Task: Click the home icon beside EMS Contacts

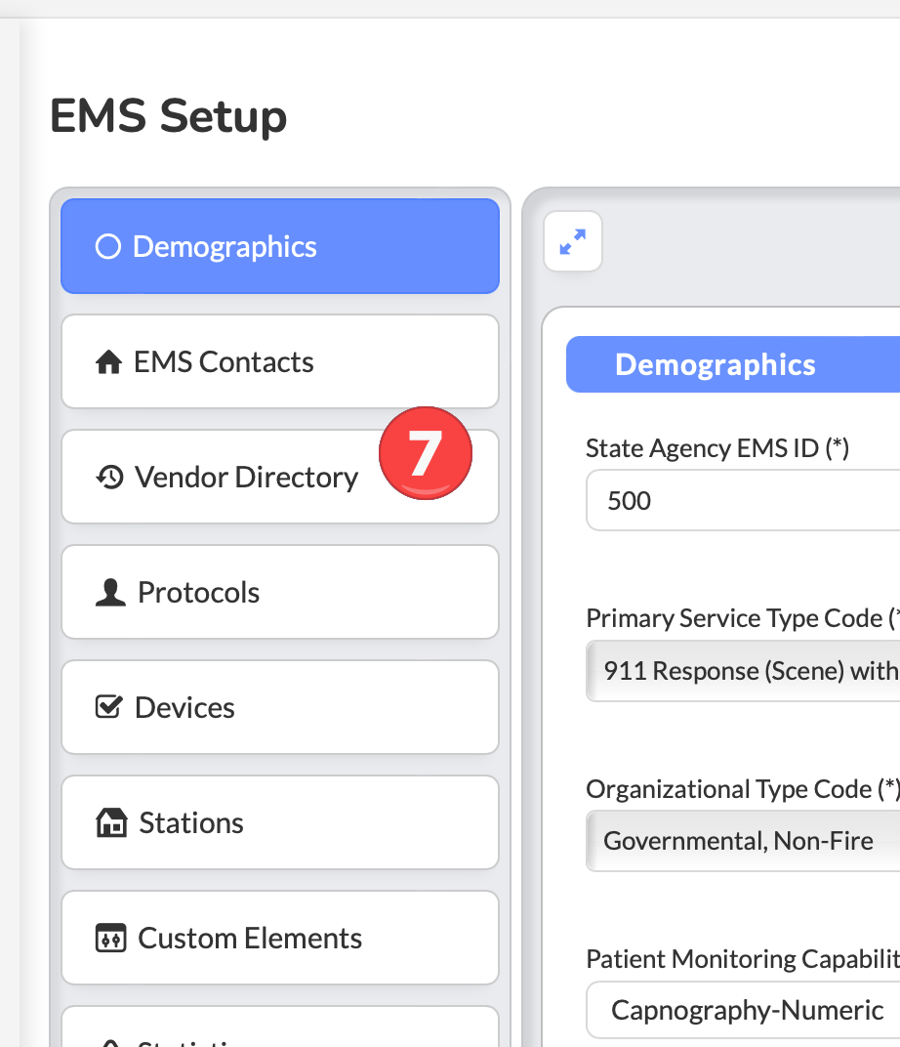Action: coord(107,362)
